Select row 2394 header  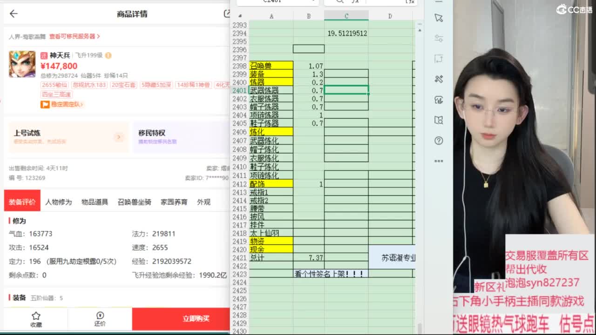(240, 33)
